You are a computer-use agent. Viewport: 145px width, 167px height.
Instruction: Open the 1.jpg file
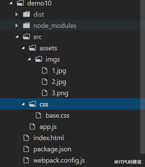click(x=59, y=71)
